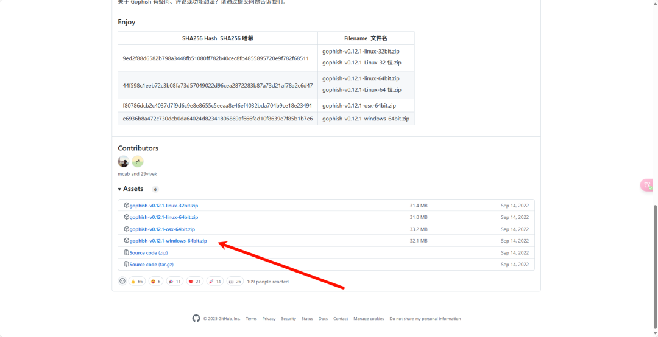The height and width of the screenshot is (337, 658).
Task: Click the GitHub logo in the footer
Action: pyautogui.click(x=196, y=319)
